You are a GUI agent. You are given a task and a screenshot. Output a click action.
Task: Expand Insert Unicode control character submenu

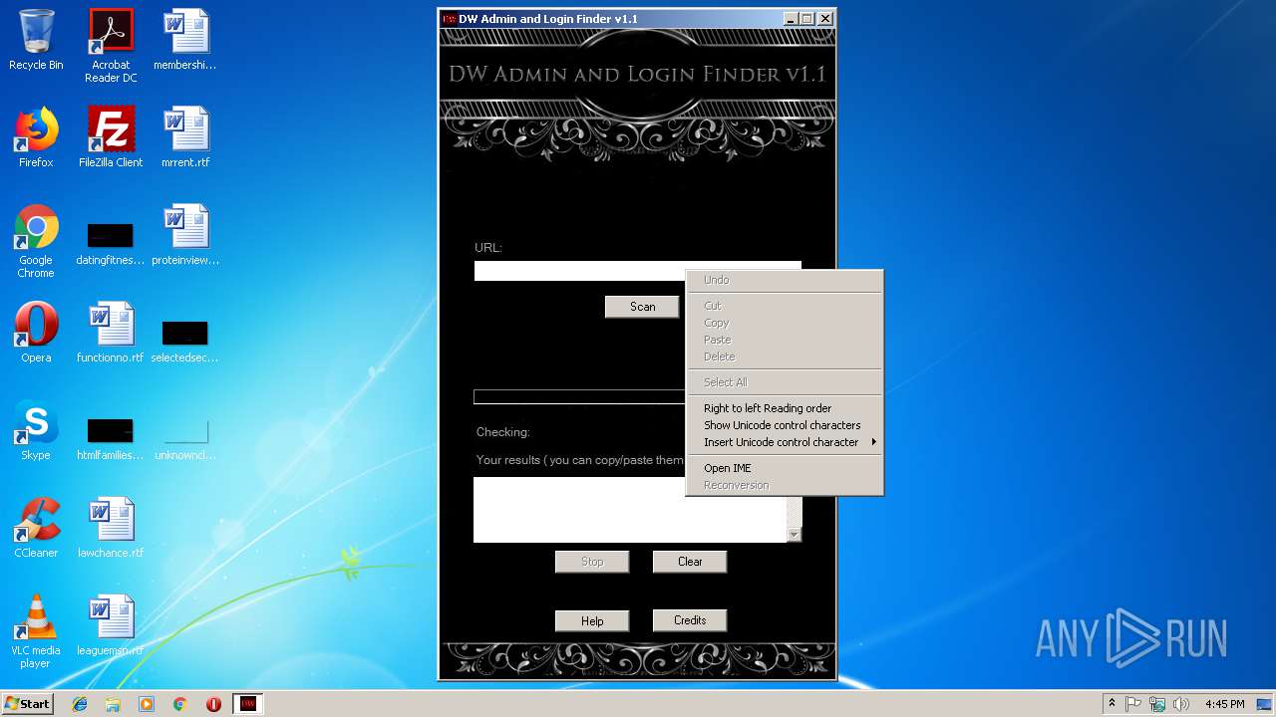tap(785, 442)
